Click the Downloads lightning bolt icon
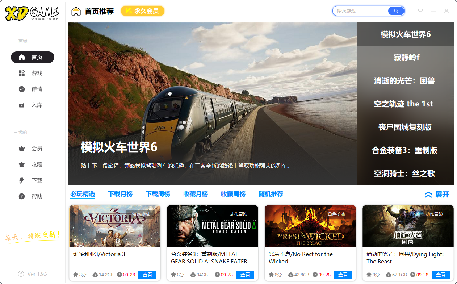The image size is (457, 284). [22, 180]
